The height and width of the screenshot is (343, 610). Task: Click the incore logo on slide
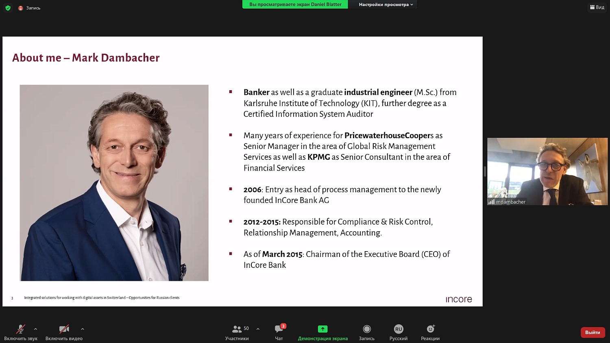click(459, 300)
